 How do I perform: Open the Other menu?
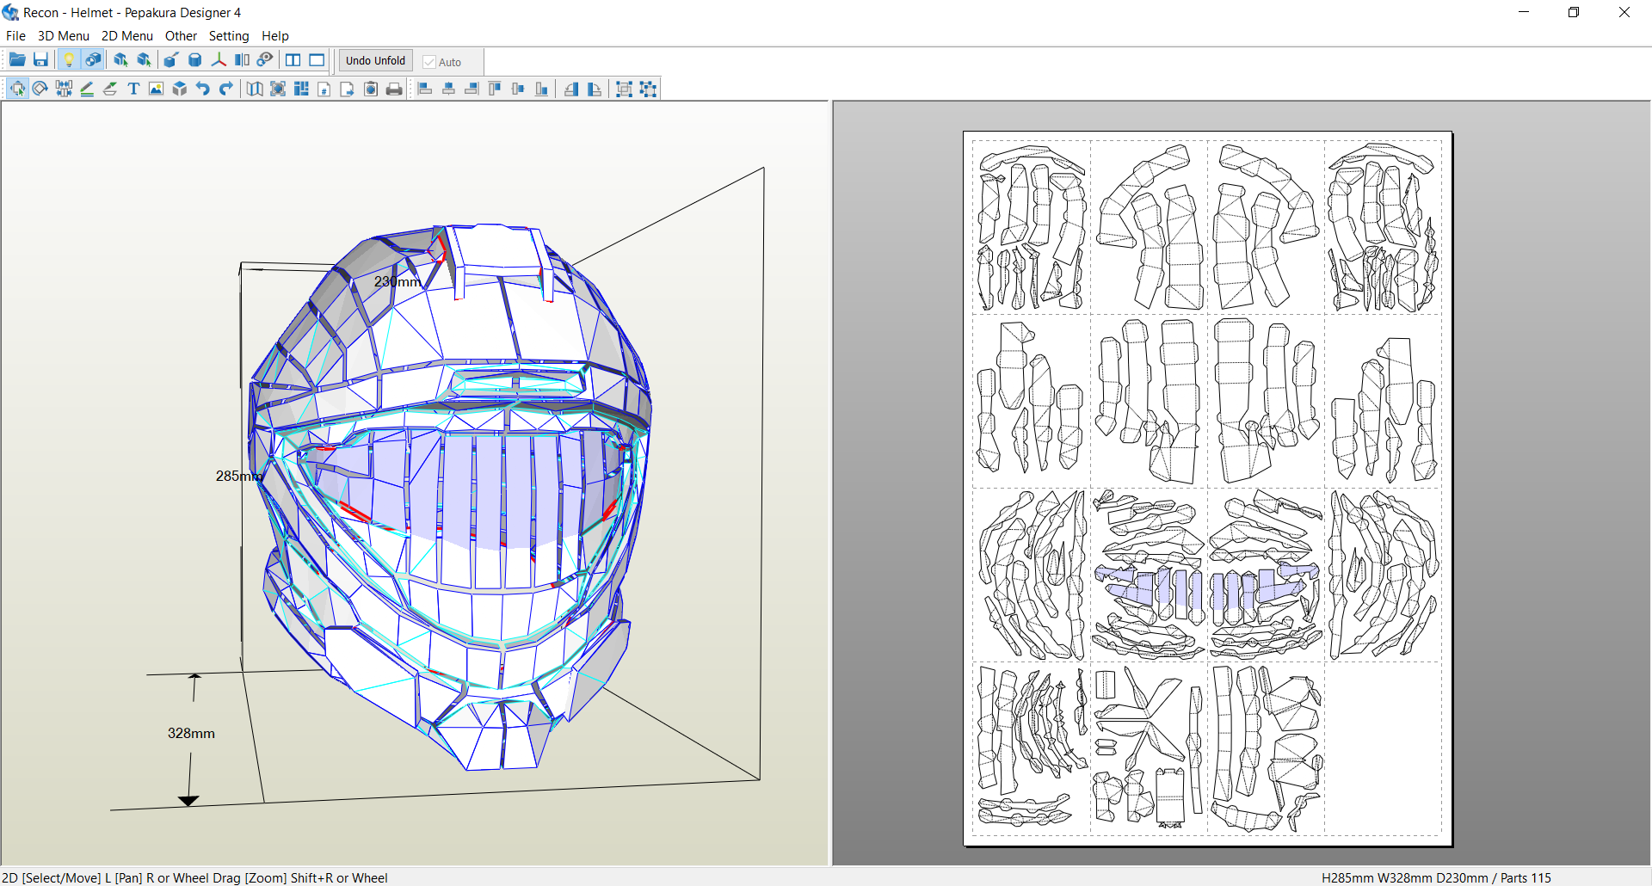tap(181, 36)
